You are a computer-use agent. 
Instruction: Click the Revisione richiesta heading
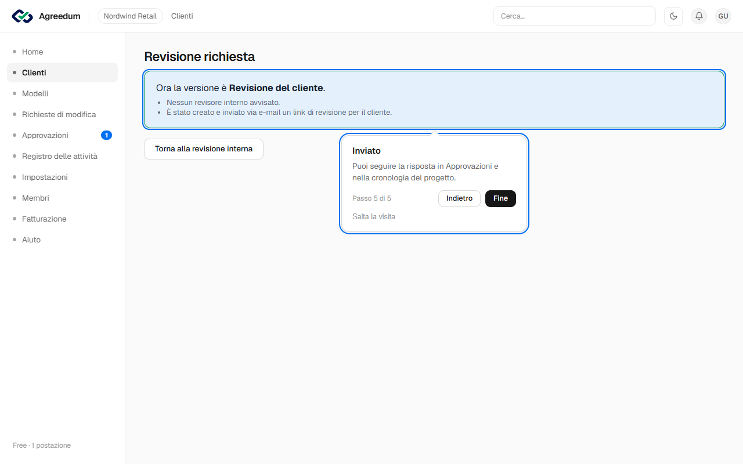tap(200, 57)
